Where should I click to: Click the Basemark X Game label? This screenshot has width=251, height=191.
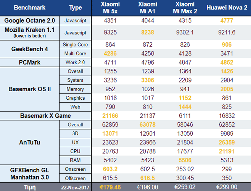coord(45,116)
